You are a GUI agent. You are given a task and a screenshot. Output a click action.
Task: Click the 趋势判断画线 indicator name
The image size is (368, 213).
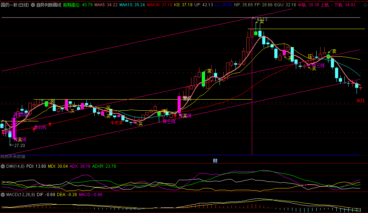[x=49, y=5]
